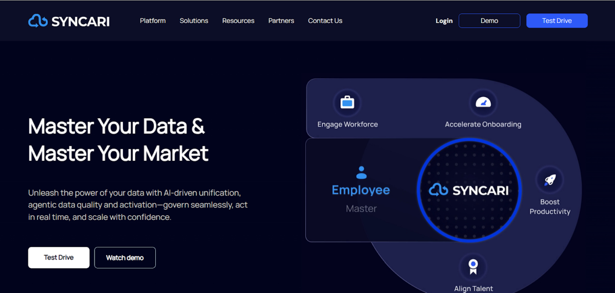Viewport: 615px width, 293px height.
Task: Click the rocket icon above Boost Productivity
Action: point(549,180)
